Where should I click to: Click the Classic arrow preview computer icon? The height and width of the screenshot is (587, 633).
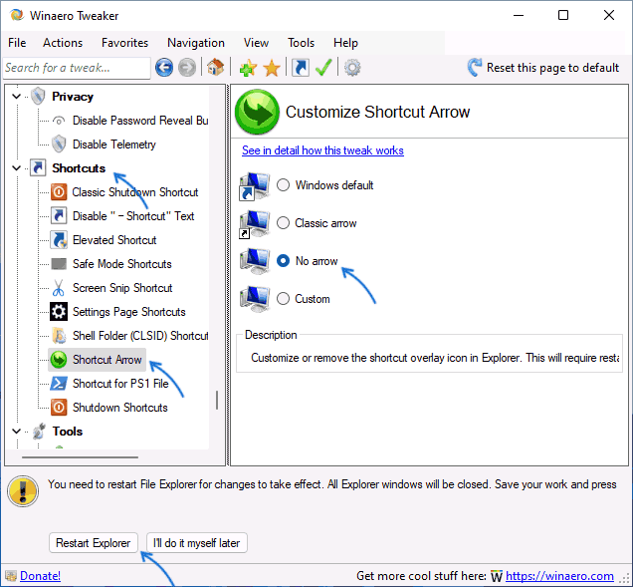point(255,224)
